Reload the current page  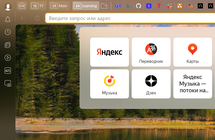point(37,18)
